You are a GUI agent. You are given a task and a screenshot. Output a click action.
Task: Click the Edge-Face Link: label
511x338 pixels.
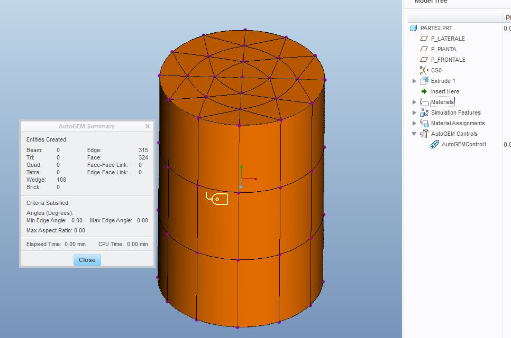point(107,172)
